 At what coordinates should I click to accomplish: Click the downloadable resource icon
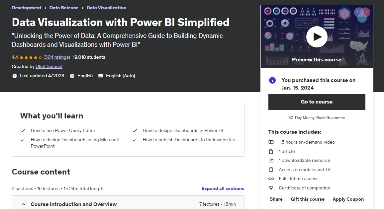pyautogui.click(x=271, y=160)
